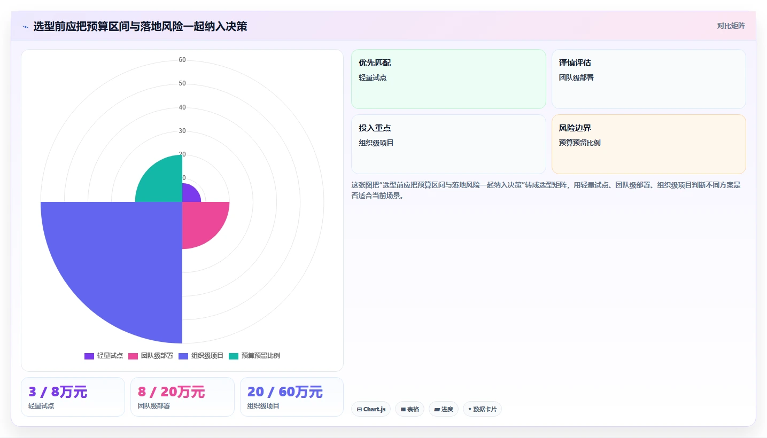Click the icon in the 表格 tag

pos(403,410)
